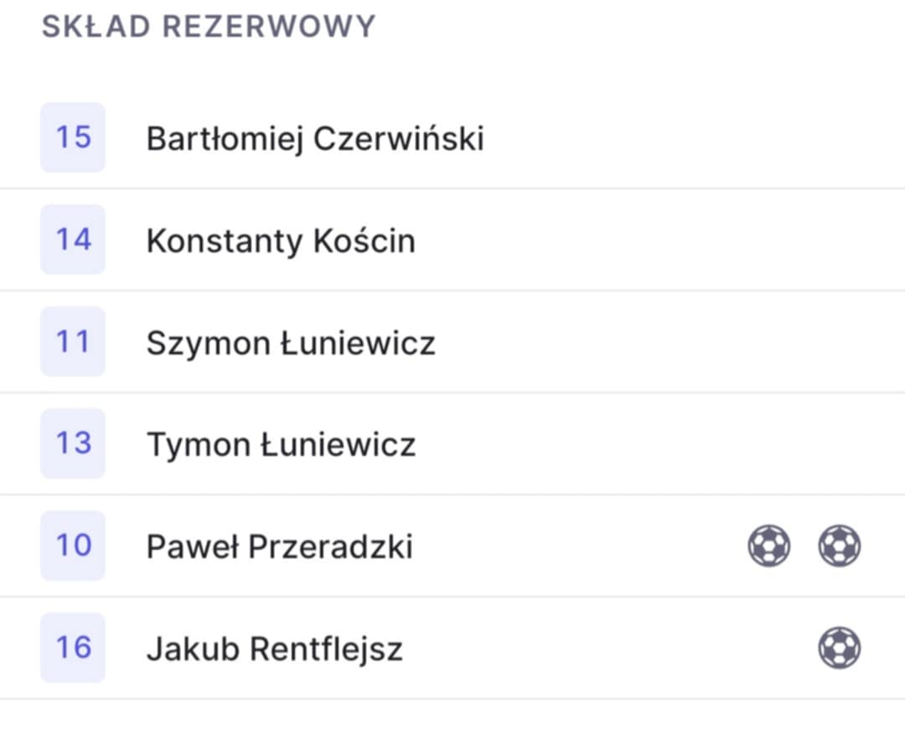
Task: Open player Bartłomiej Czerwiński
Action: point(315,139)
